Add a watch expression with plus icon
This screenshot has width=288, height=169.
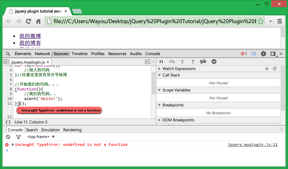[x=267, y=69]
